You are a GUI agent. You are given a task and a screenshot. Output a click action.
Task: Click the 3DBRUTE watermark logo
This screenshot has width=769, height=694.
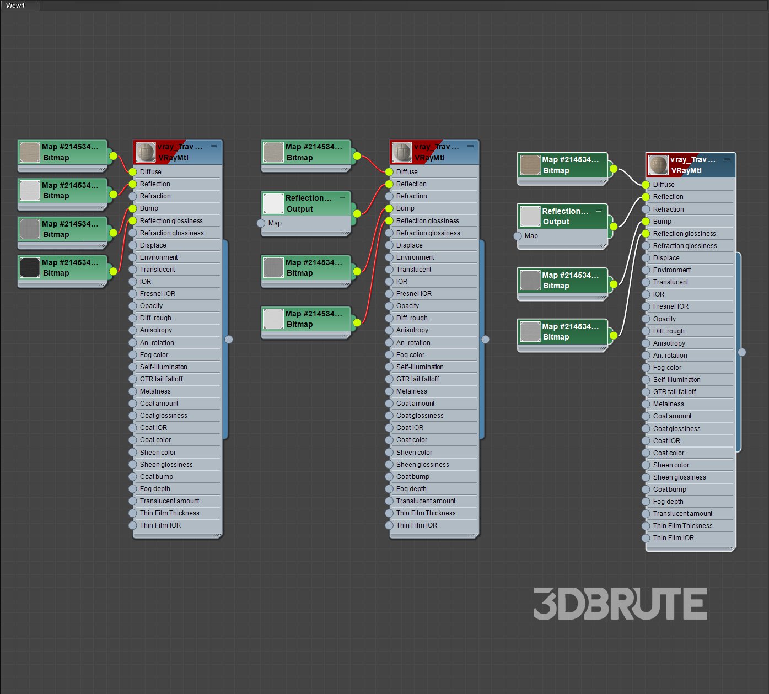click(x=620, y=604)
